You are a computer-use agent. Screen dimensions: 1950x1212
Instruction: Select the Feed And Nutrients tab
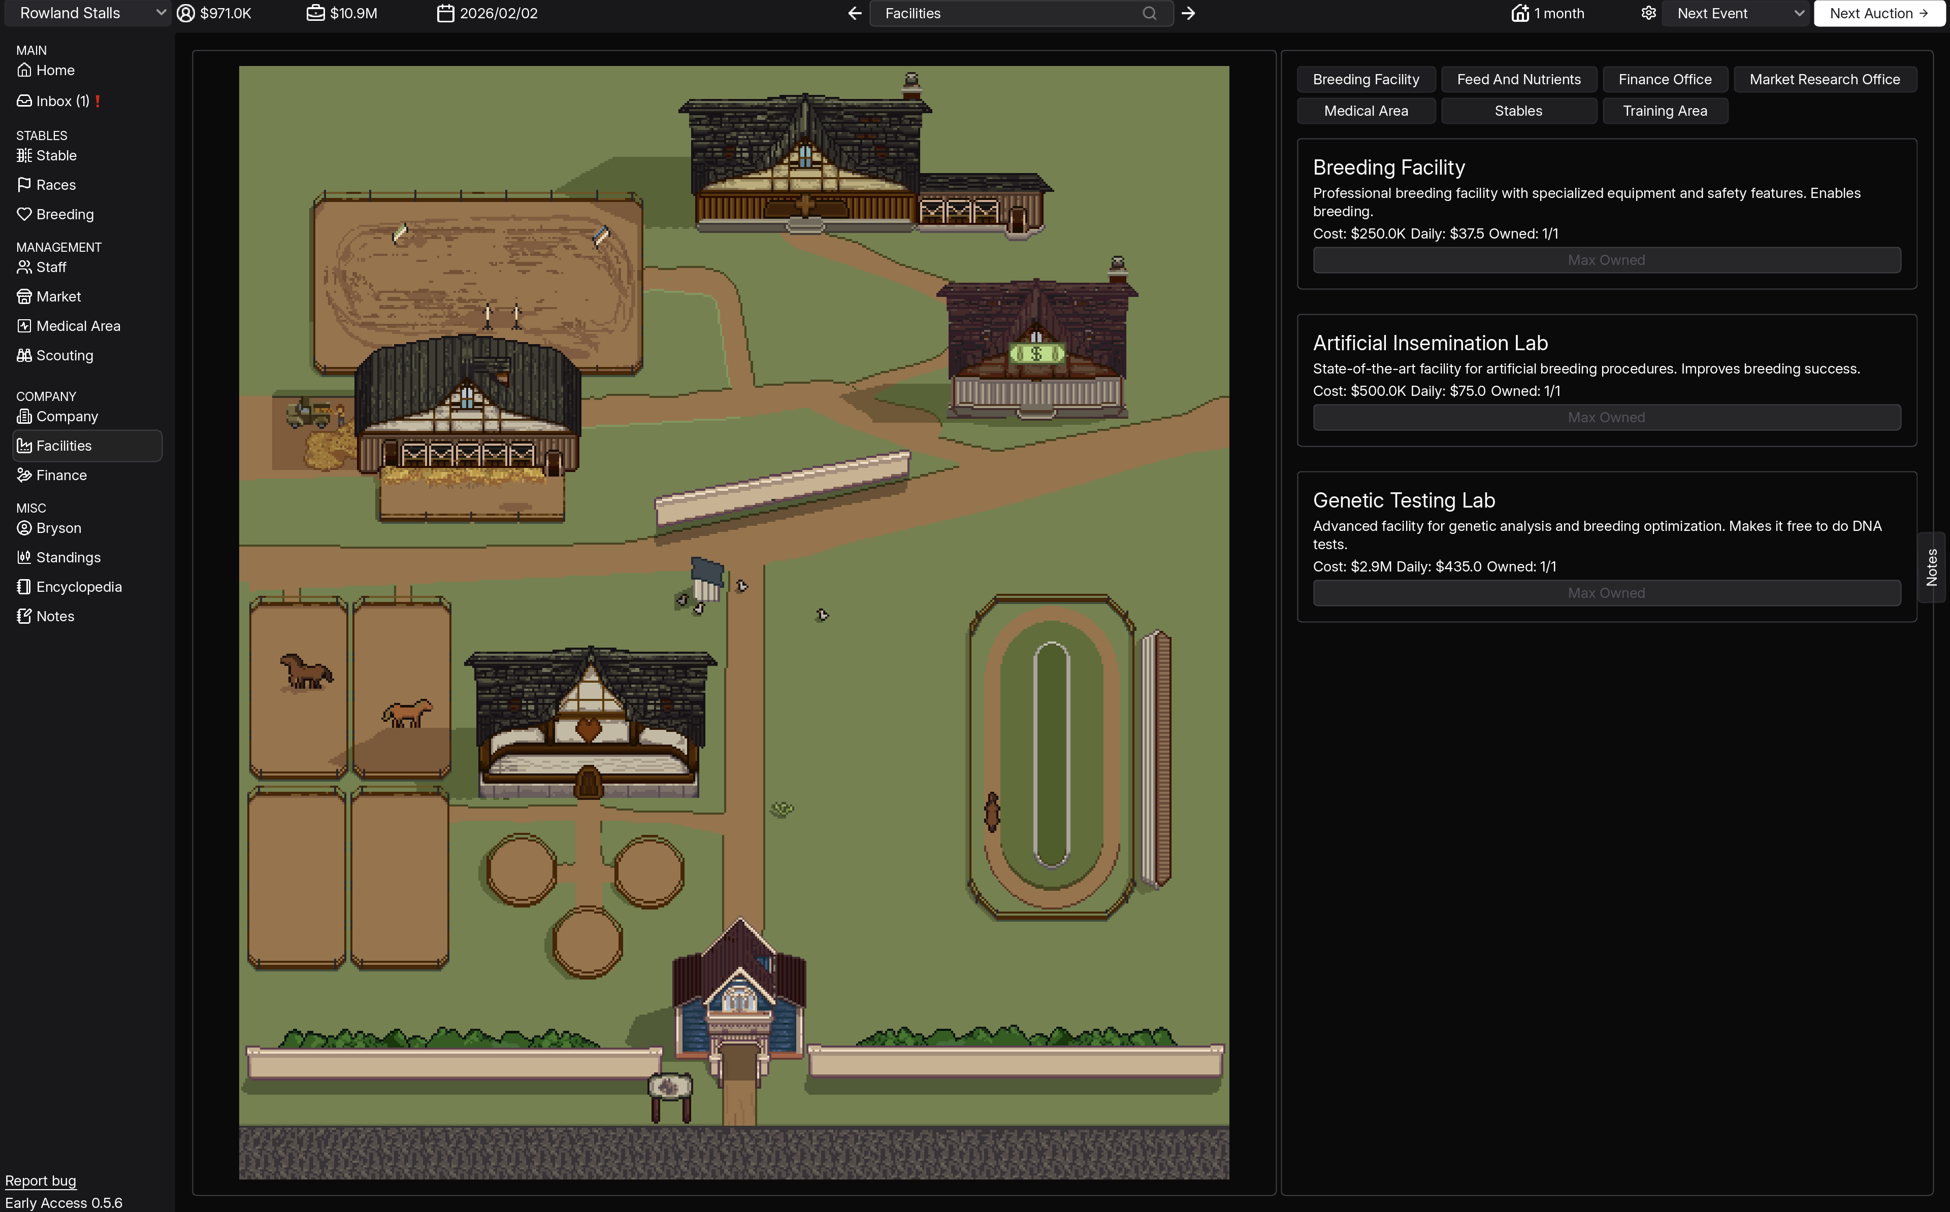tap(1518, 79)
